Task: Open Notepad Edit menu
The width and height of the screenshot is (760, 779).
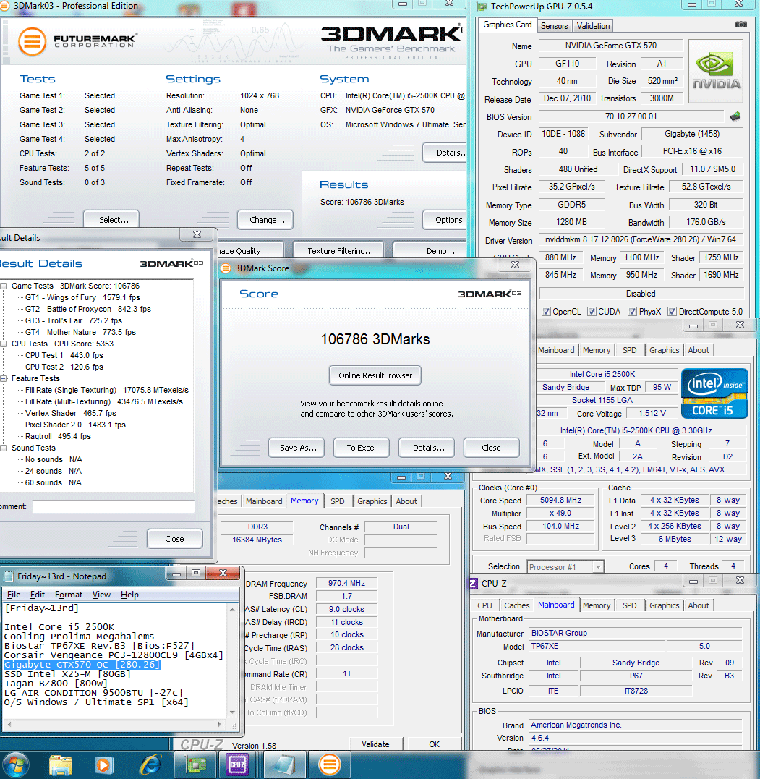Action: click(38, 595)
